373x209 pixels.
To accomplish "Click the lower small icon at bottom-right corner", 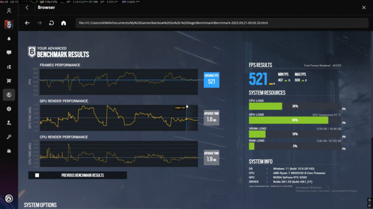I will point(370,206).
